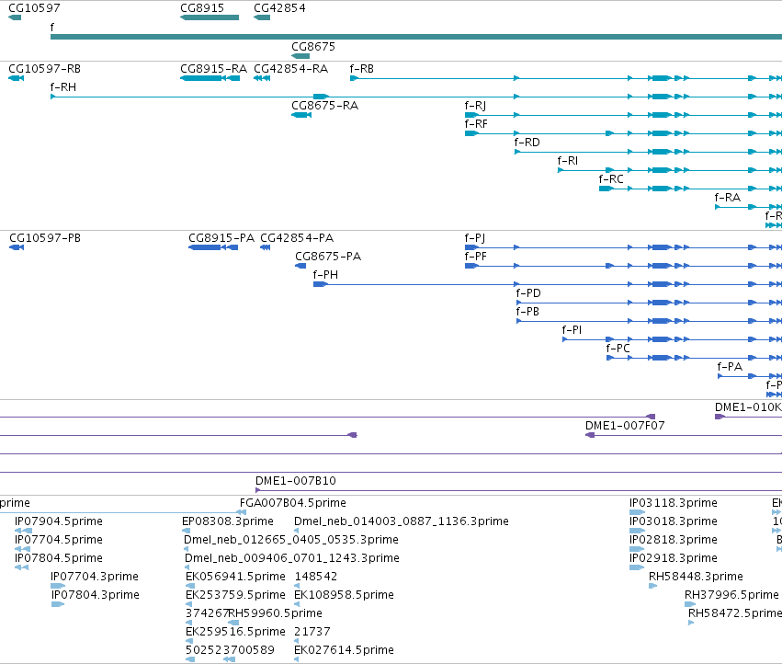Select the feature labeled 21737

point(312,632)
